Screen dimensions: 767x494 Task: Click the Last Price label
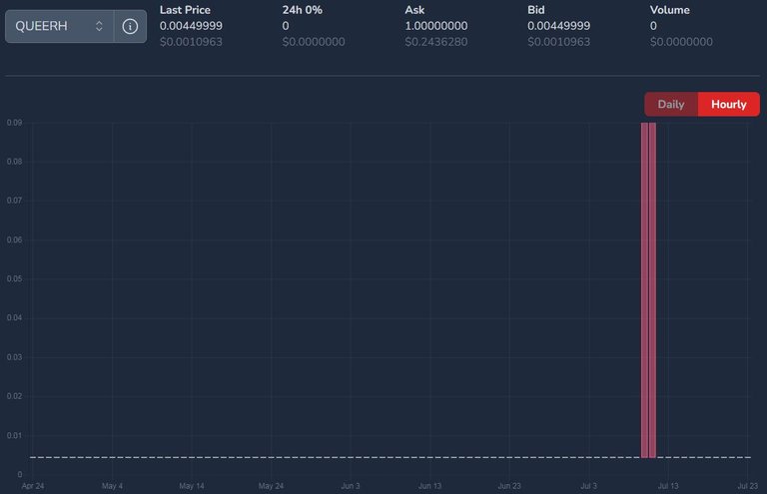point(185,10)
